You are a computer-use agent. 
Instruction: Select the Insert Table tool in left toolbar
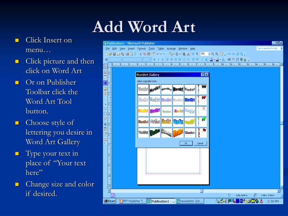coord(105,77)
